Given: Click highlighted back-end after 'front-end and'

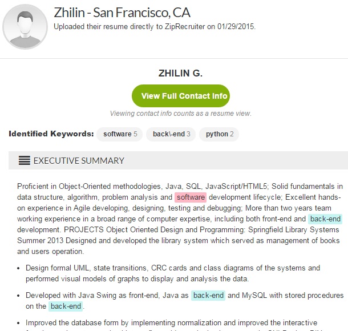Looking at the screenshot, I should (325, 219).
